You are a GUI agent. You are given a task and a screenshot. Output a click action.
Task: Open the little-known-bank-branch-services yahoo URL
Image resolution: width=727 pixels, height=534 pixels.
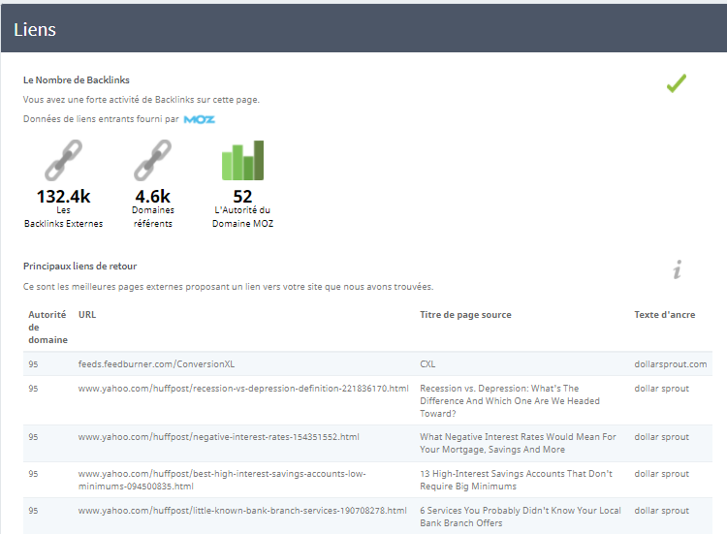(241, 511)
